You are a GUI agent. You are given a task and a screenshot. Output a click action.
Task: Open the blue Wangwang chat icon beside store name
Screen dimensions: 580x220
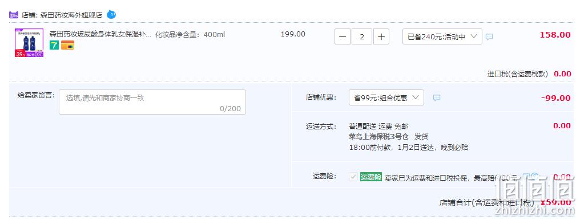111,15
